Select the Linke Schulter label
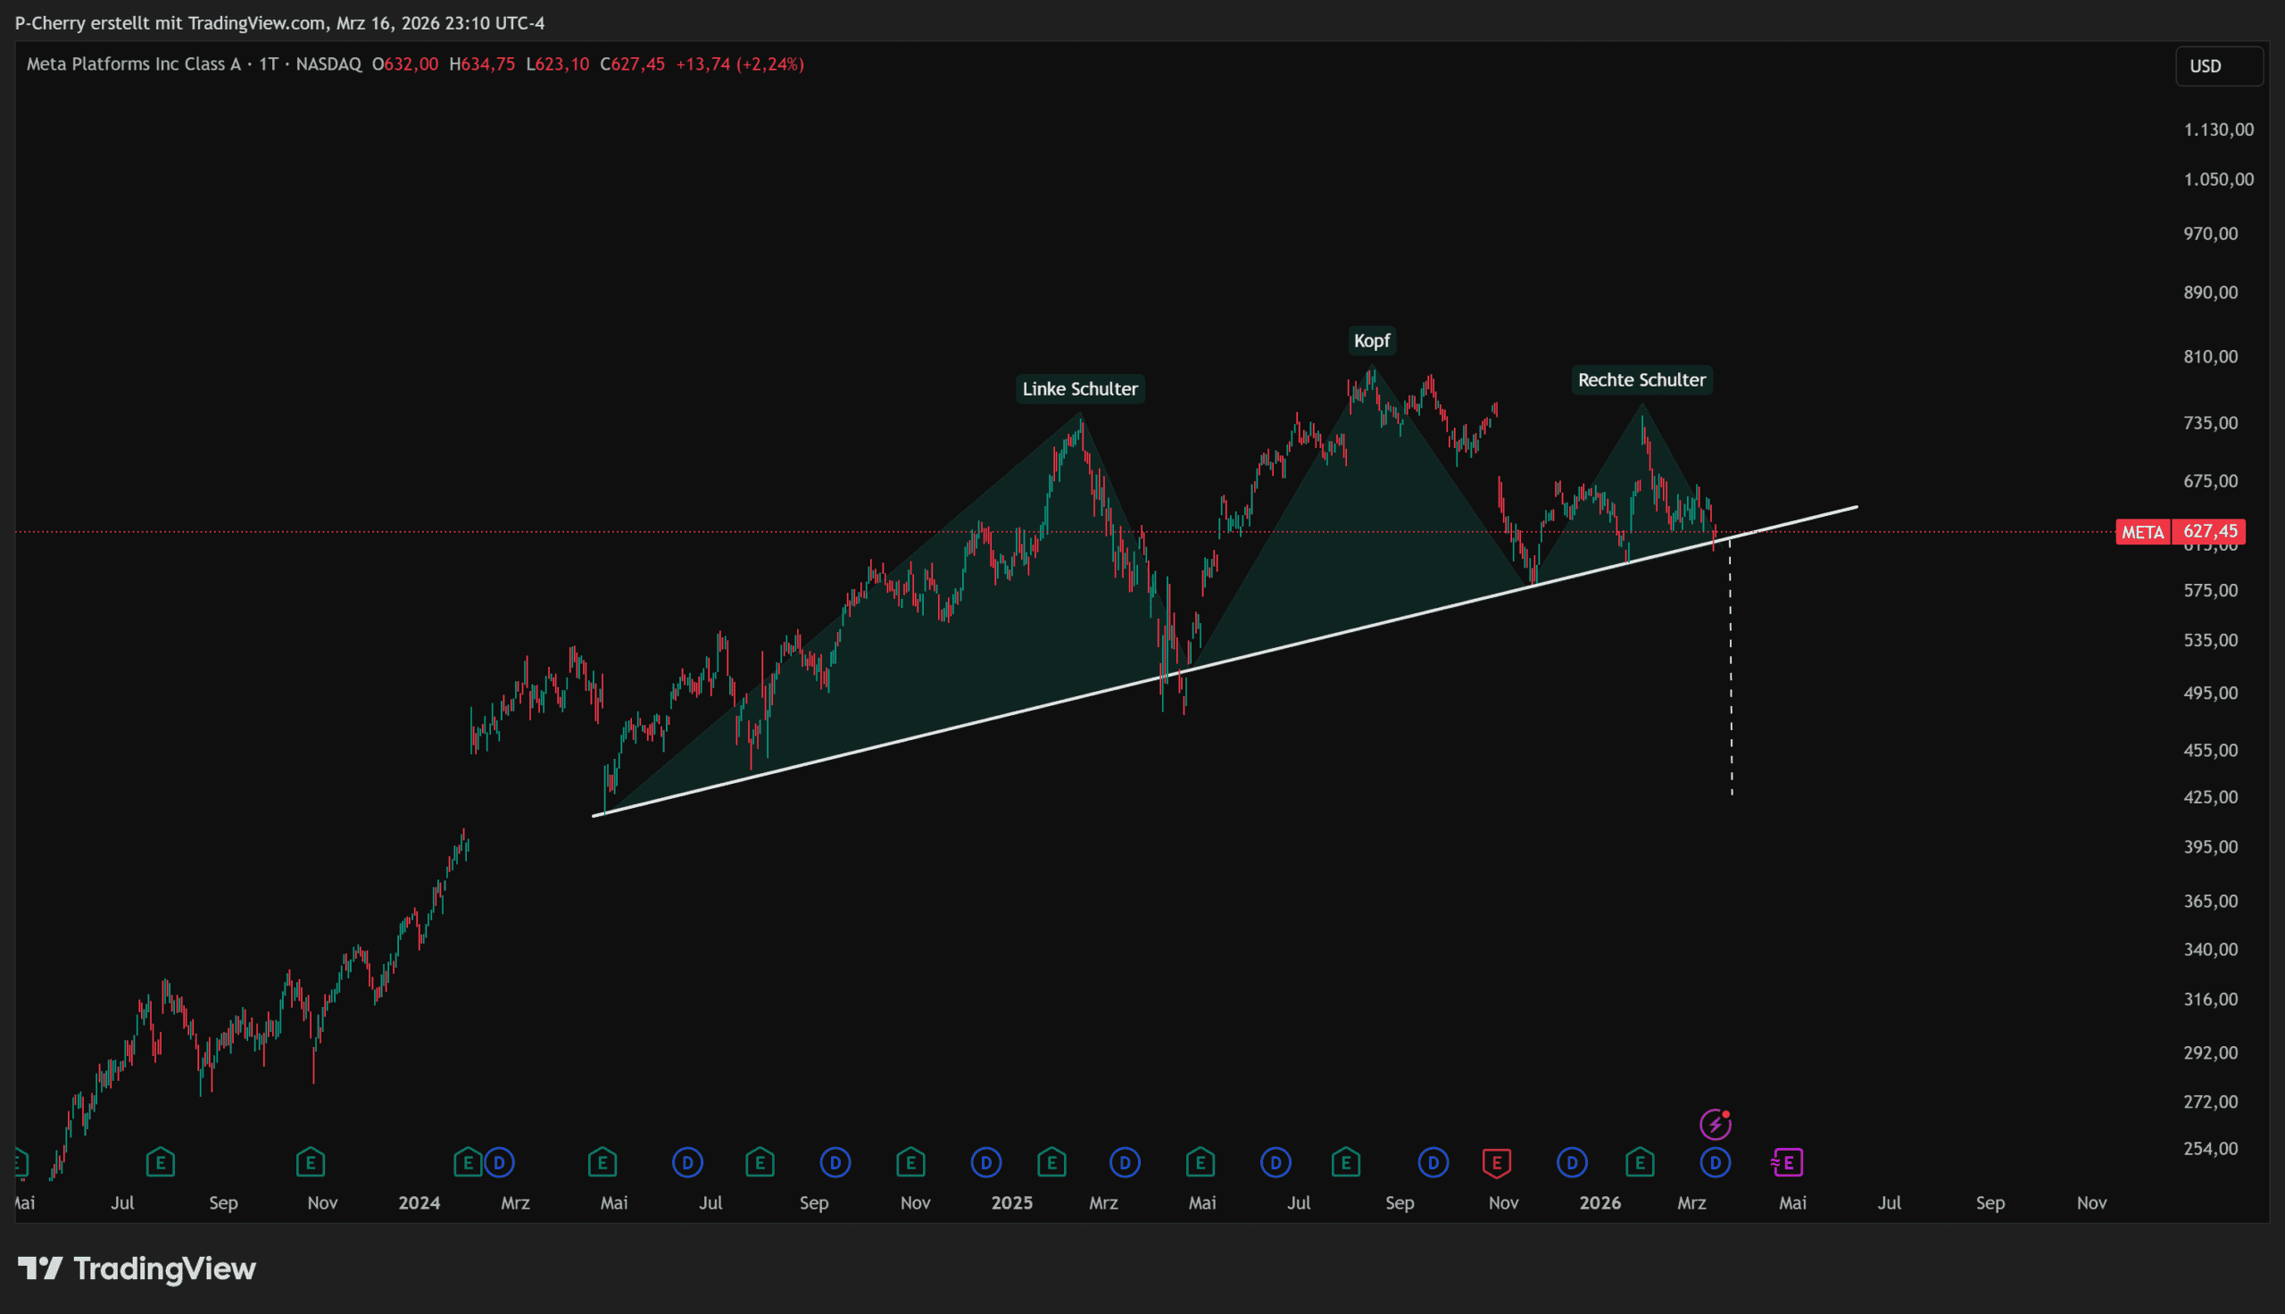2285x1314 pixels. click(1080, 389)
